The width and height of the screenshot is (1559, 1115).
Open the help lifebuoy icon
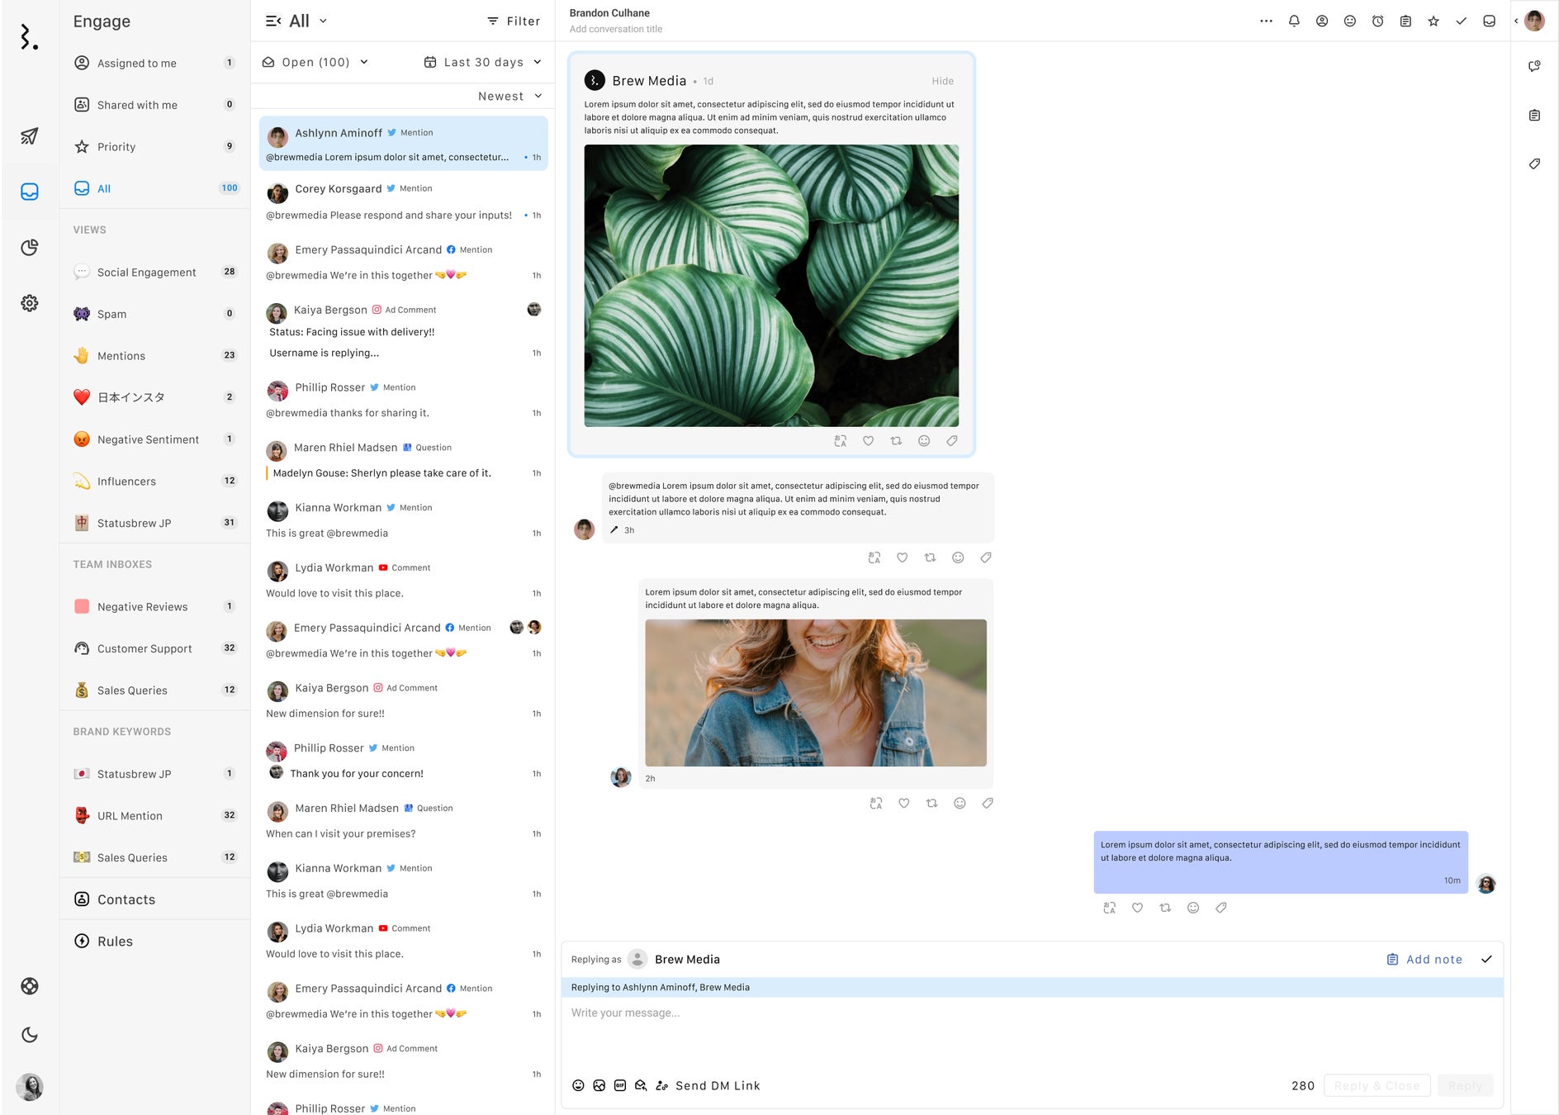pyautogui.click(x=30, y=985)
